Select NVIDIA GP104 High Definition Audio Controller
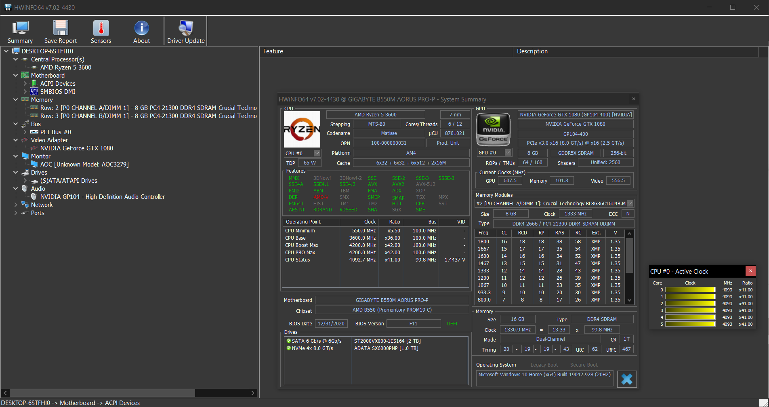This screenshot has width=769, height=407. tap(103, 197)
